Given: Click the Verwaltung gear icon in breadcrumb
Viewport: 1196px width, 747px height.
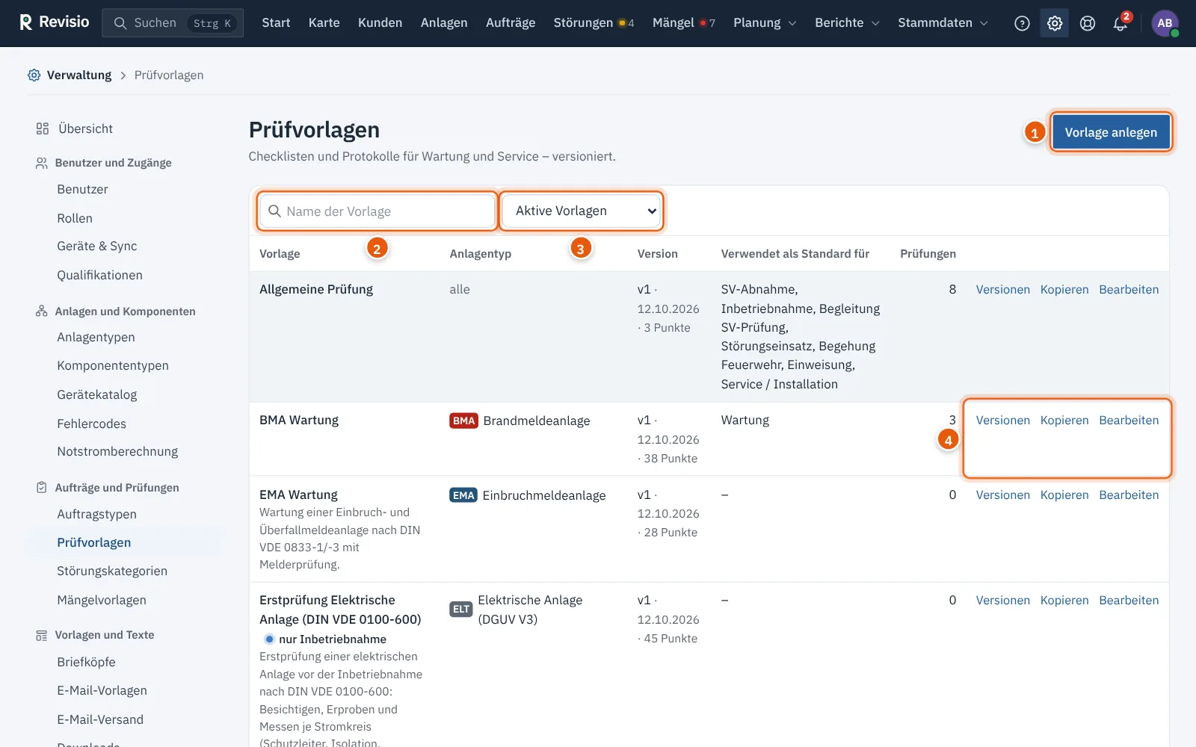Looking at the screenshot, I should coord(34,75).
